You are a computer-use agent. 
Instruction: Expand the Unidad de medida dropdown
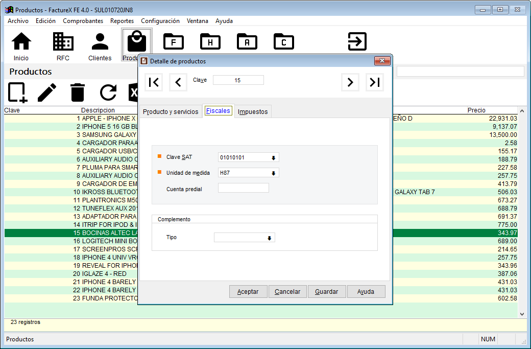(x=273, y=173)
